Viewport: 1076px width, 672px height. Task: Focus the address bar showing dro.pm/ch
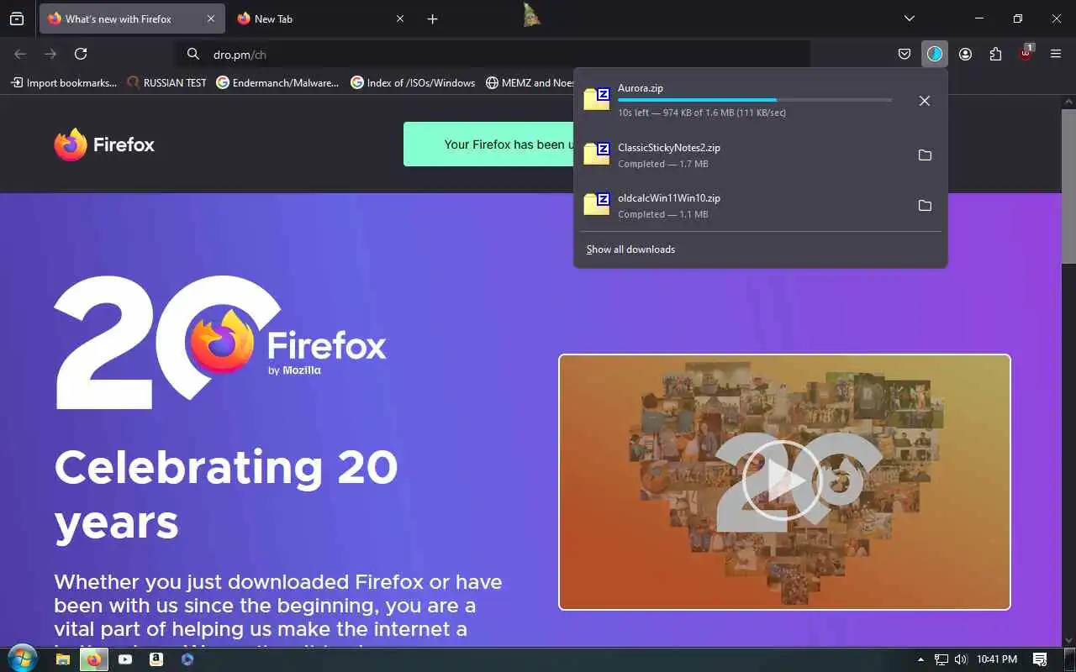tap(493, 54)
